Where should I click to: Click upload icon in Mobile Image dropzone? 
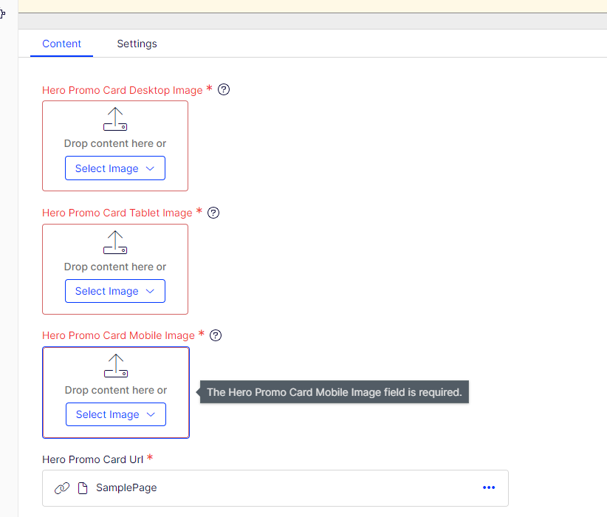[116, 366]
